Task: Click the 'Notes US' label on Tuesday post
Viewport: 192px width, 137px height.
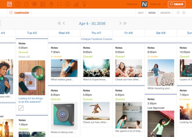Action: click(24, 57)
